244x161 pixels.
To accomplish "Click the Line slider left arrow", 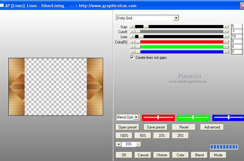I will [x=132, y=37].
